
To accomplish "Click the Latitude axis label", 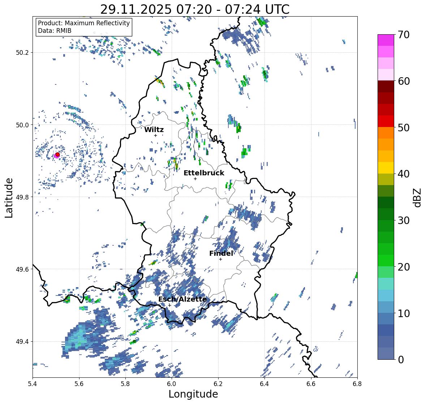I will tap(9, 198).
